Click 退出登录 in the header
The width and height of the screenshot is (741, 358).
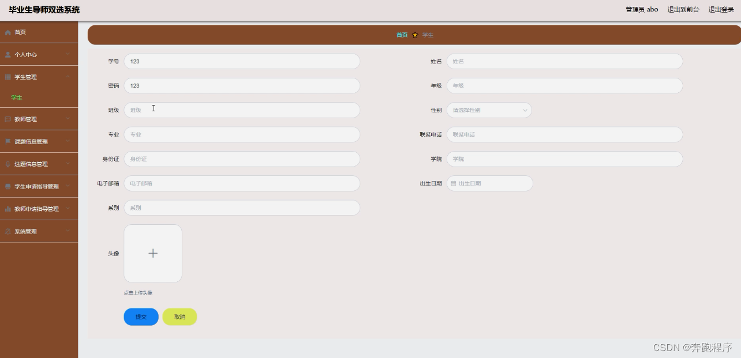721,10
